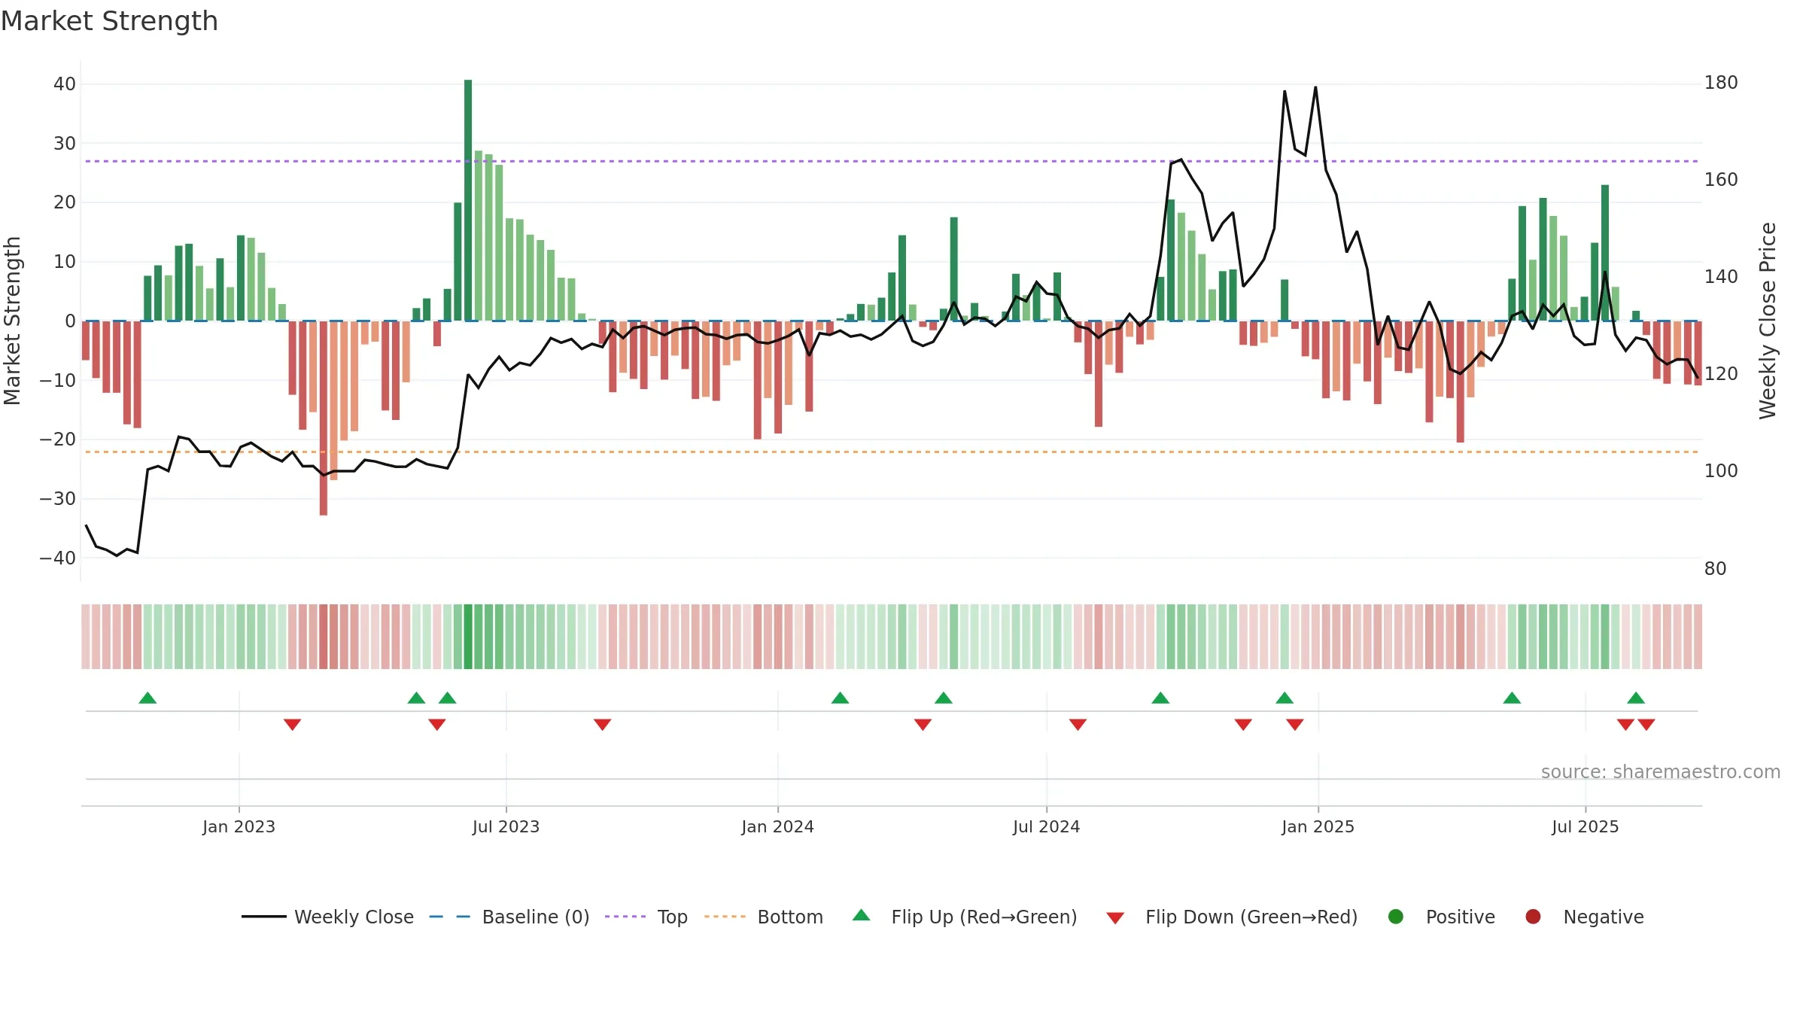The image size is (1806, 1016).
Task: Click the black Weekly Close line sample in legend
Action: pyautogui.click(x=263, y=917)
